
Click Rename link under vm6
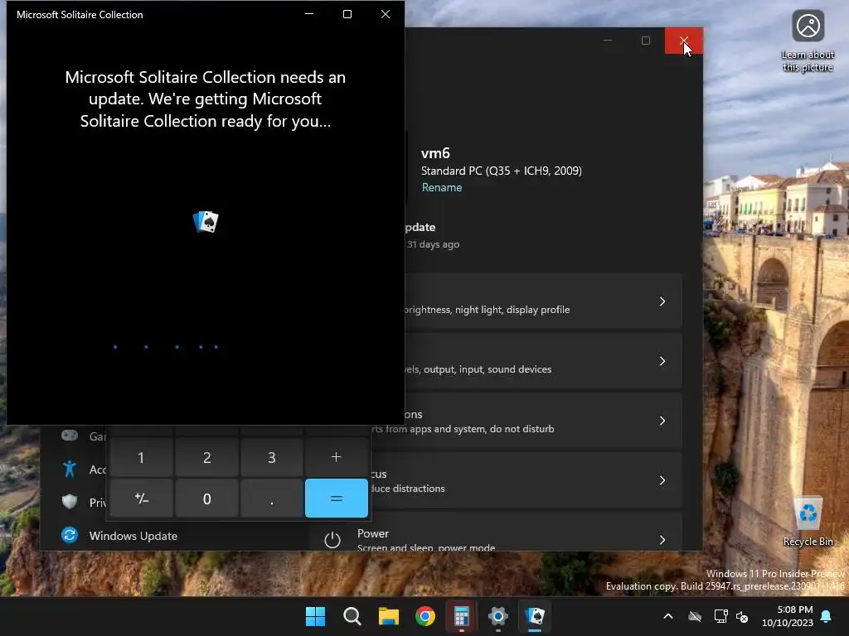(442, 187)
